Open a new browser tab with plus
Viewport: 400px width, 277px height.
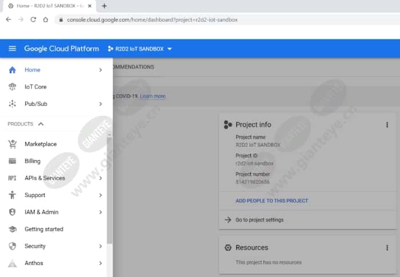tap(104, 6)
